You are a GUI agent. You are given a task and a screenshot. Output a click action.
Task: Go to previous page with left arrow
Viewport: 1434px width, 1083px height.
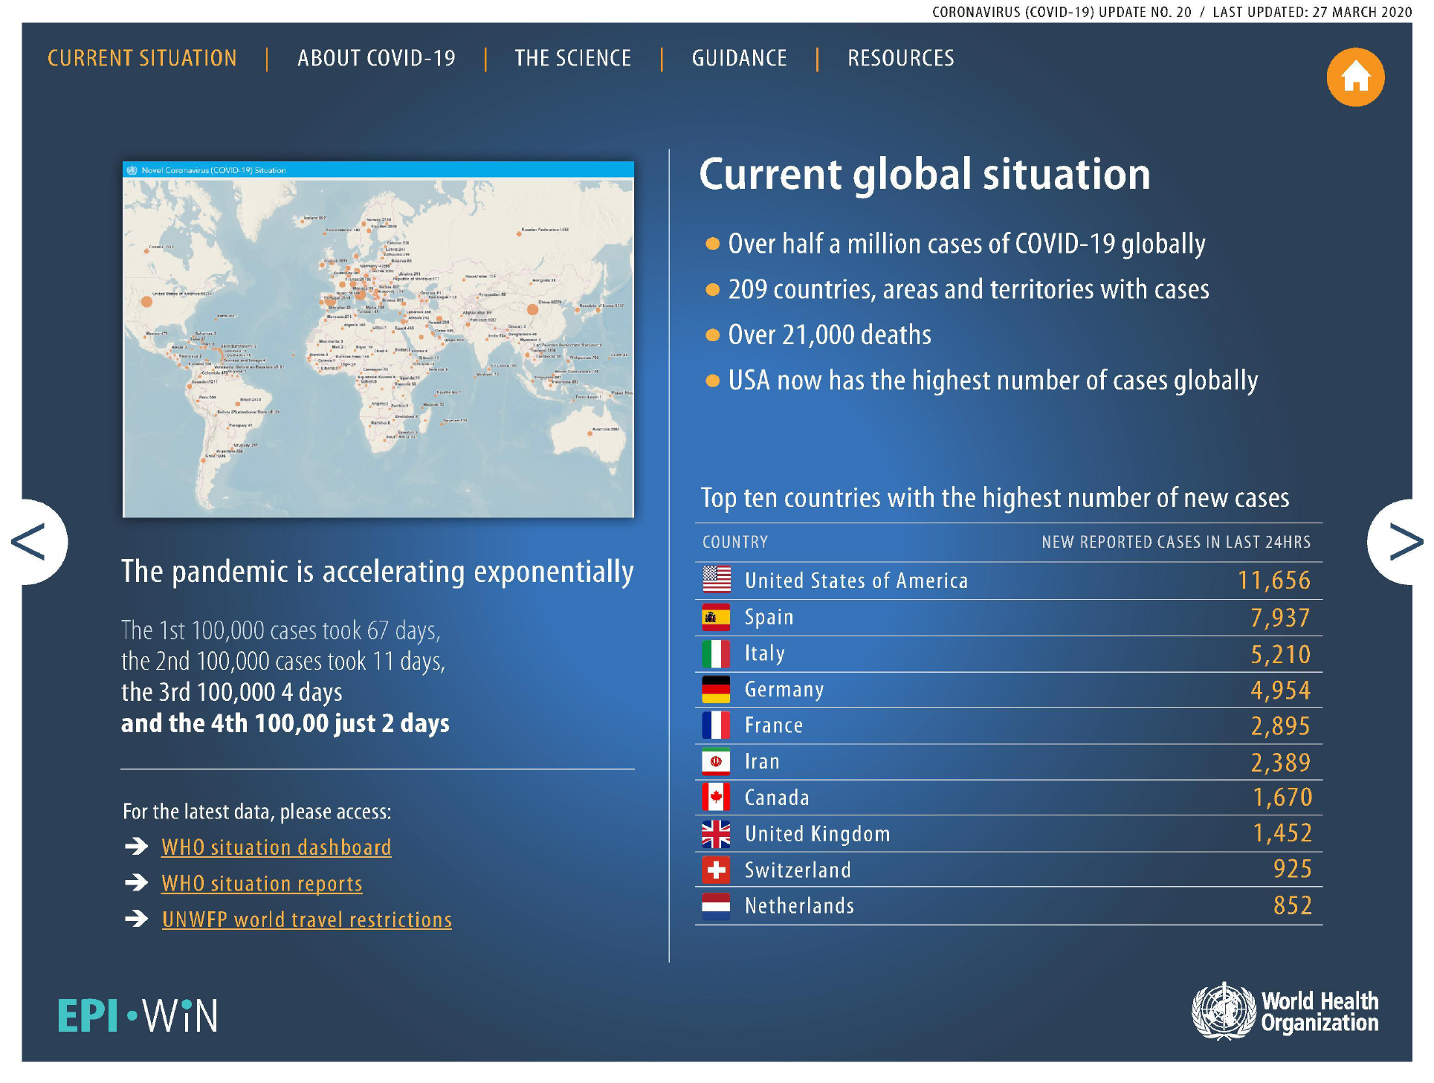(x=31, y=541)
